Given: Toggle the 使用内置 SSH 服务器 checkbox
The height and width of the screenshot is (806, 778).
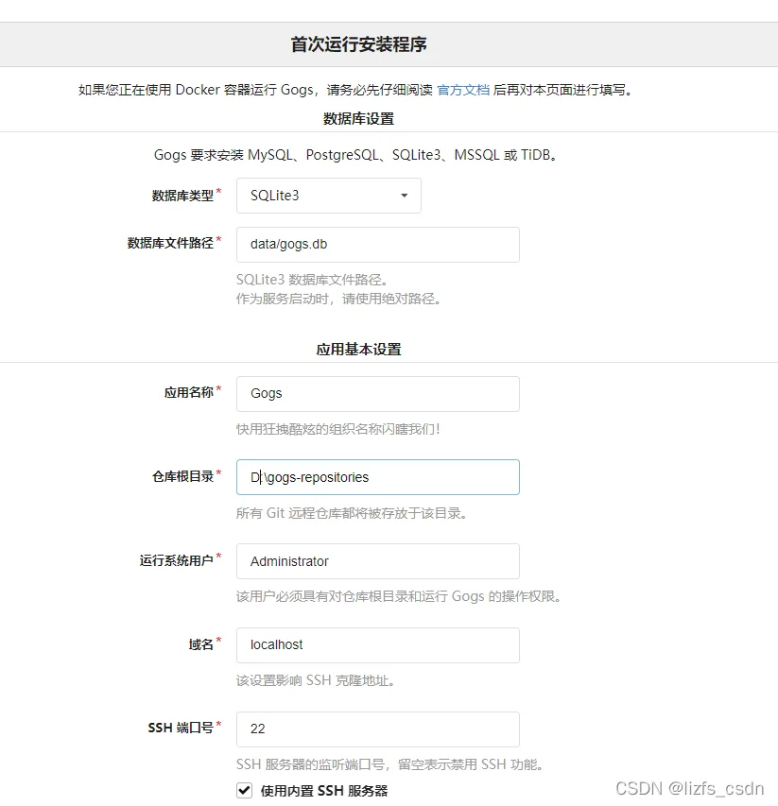Looking at the screenshot, I should click(244, 790).
